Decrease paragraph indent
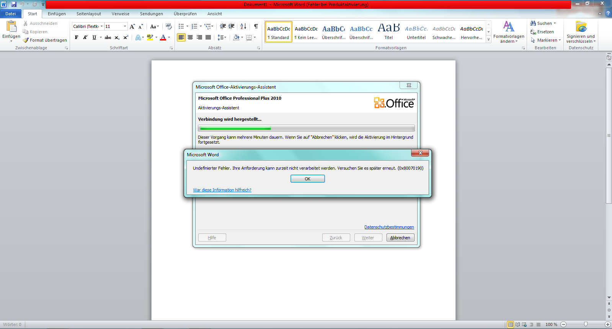This screenshot has width=612, height=329. click(x=223, y=26)
